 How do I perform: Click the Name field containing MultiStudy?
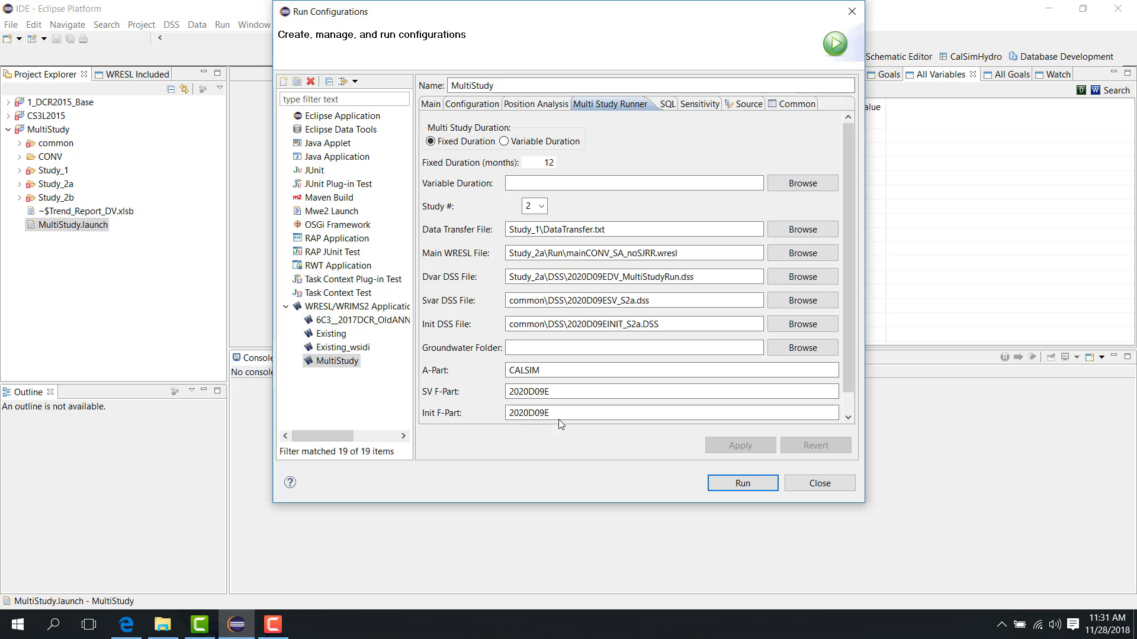651,85
